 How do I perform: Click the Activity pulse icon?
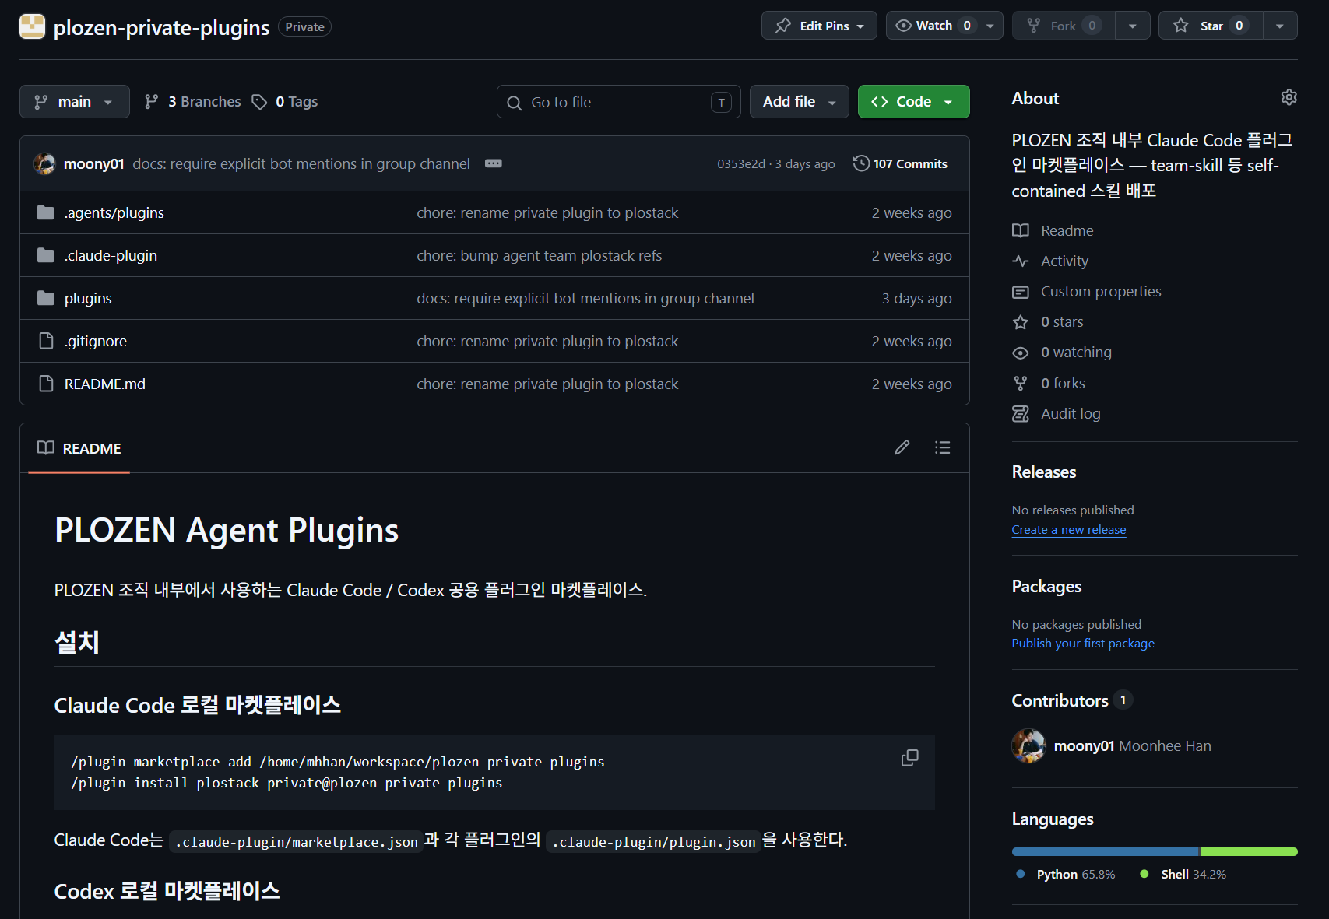(1020, 261)
